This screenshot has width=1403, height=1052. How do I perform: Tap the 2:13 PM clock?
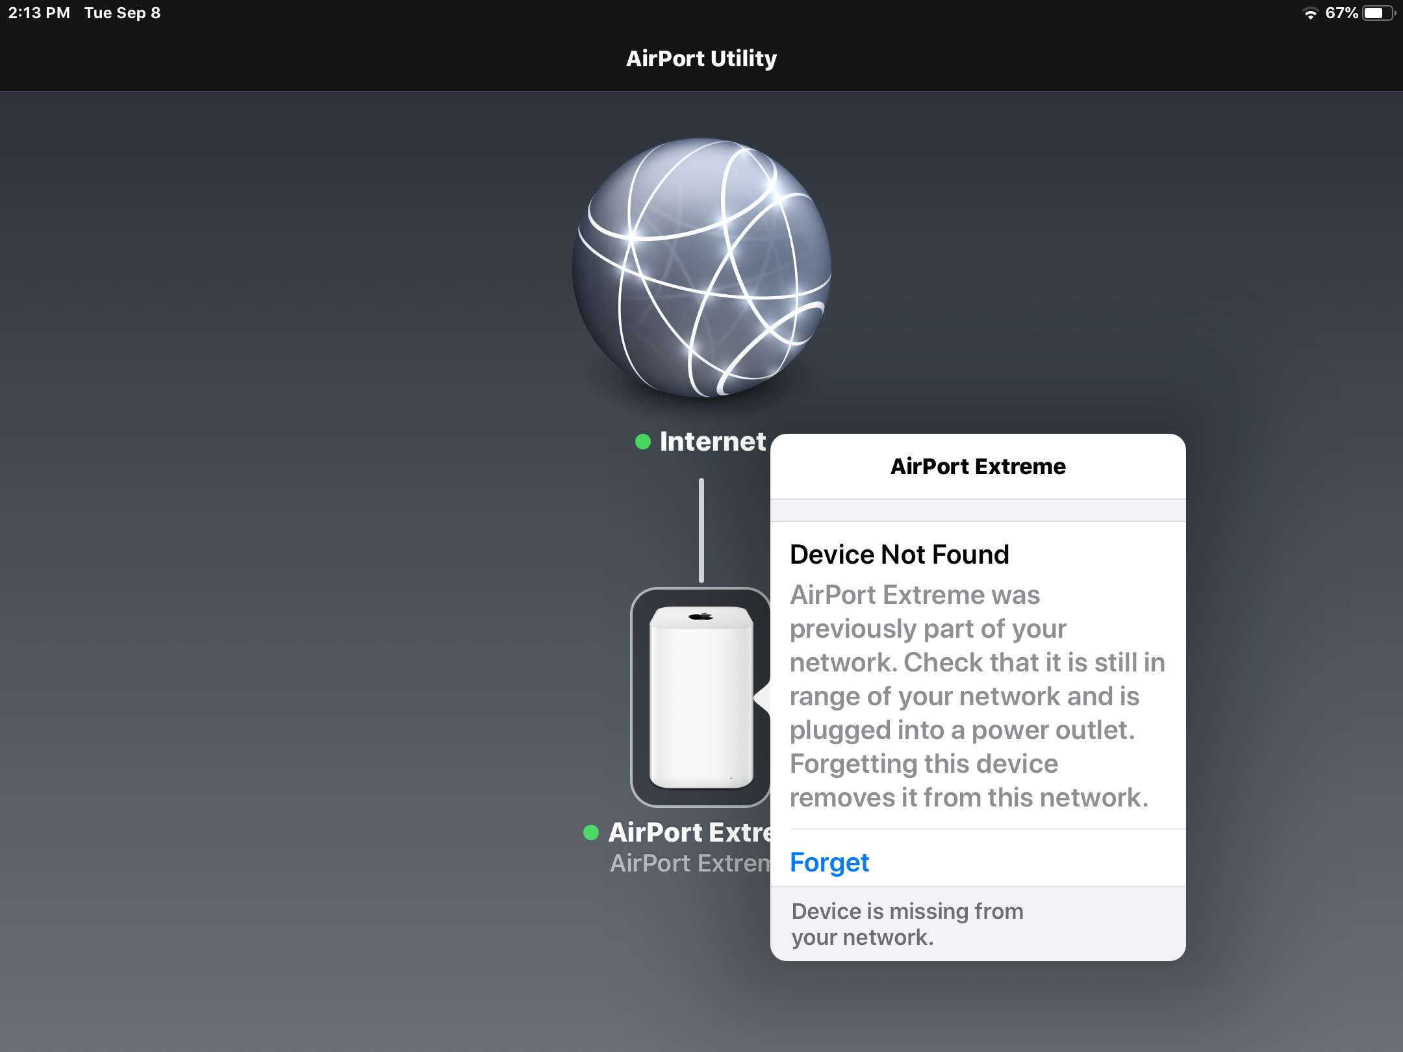coord(39,13)
